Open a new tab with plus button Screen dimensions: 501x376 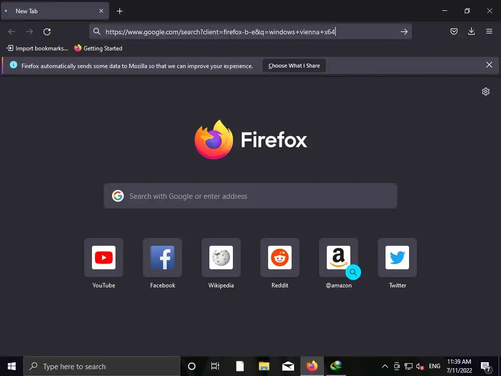tap(119, 11)
